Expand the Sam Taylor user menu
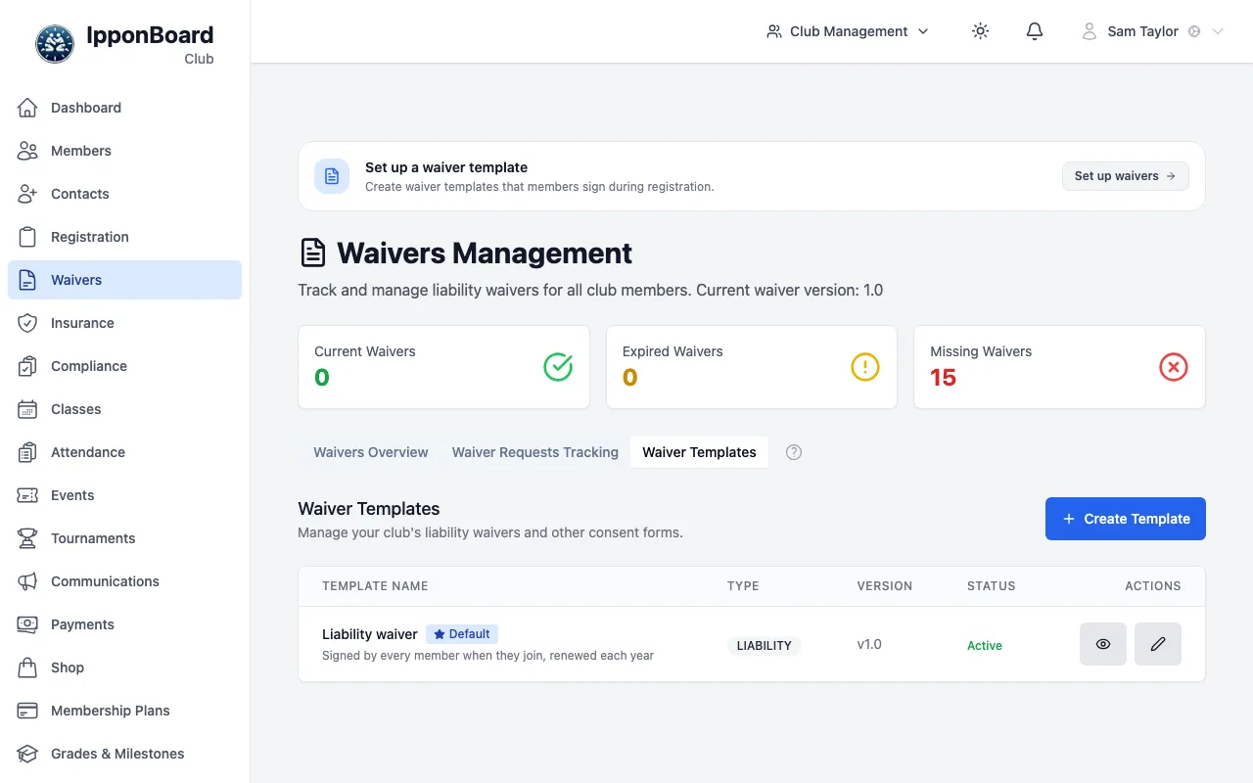The height and width of the screenshot is (783, 1253). point(1152,31)
